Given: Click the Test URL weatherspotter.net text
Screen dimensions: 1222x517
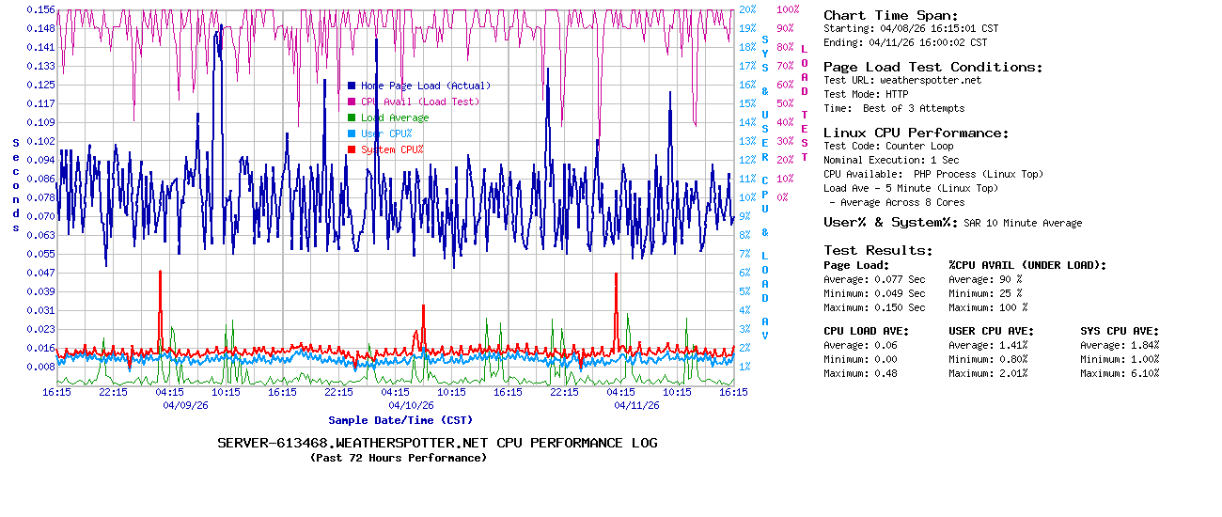Looking at the screenshot, I should [902, 80].
